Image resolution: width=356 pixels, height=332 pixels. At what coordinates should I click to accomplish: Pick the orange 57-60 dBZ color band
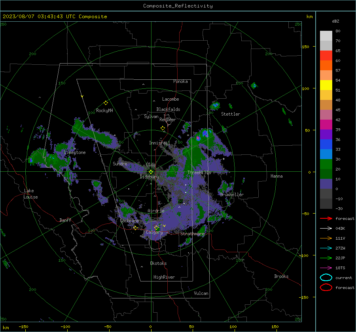pyautogui.click(x=326, y=65)
